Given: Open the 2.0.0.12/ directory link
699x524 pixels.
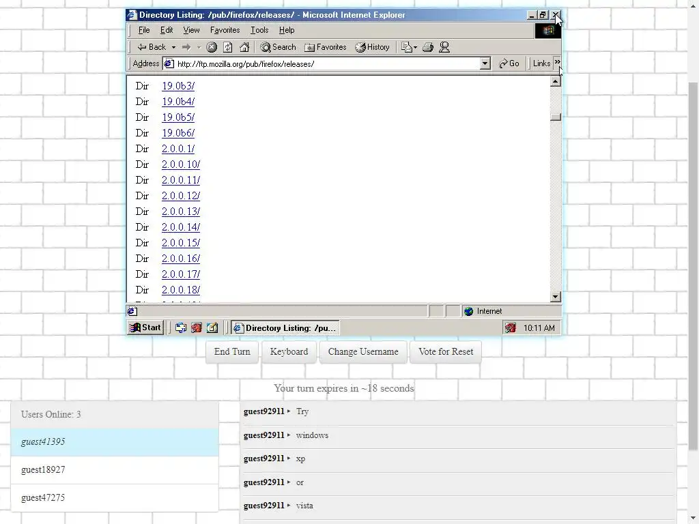Looking at the screenshot, I should [180, 196].
